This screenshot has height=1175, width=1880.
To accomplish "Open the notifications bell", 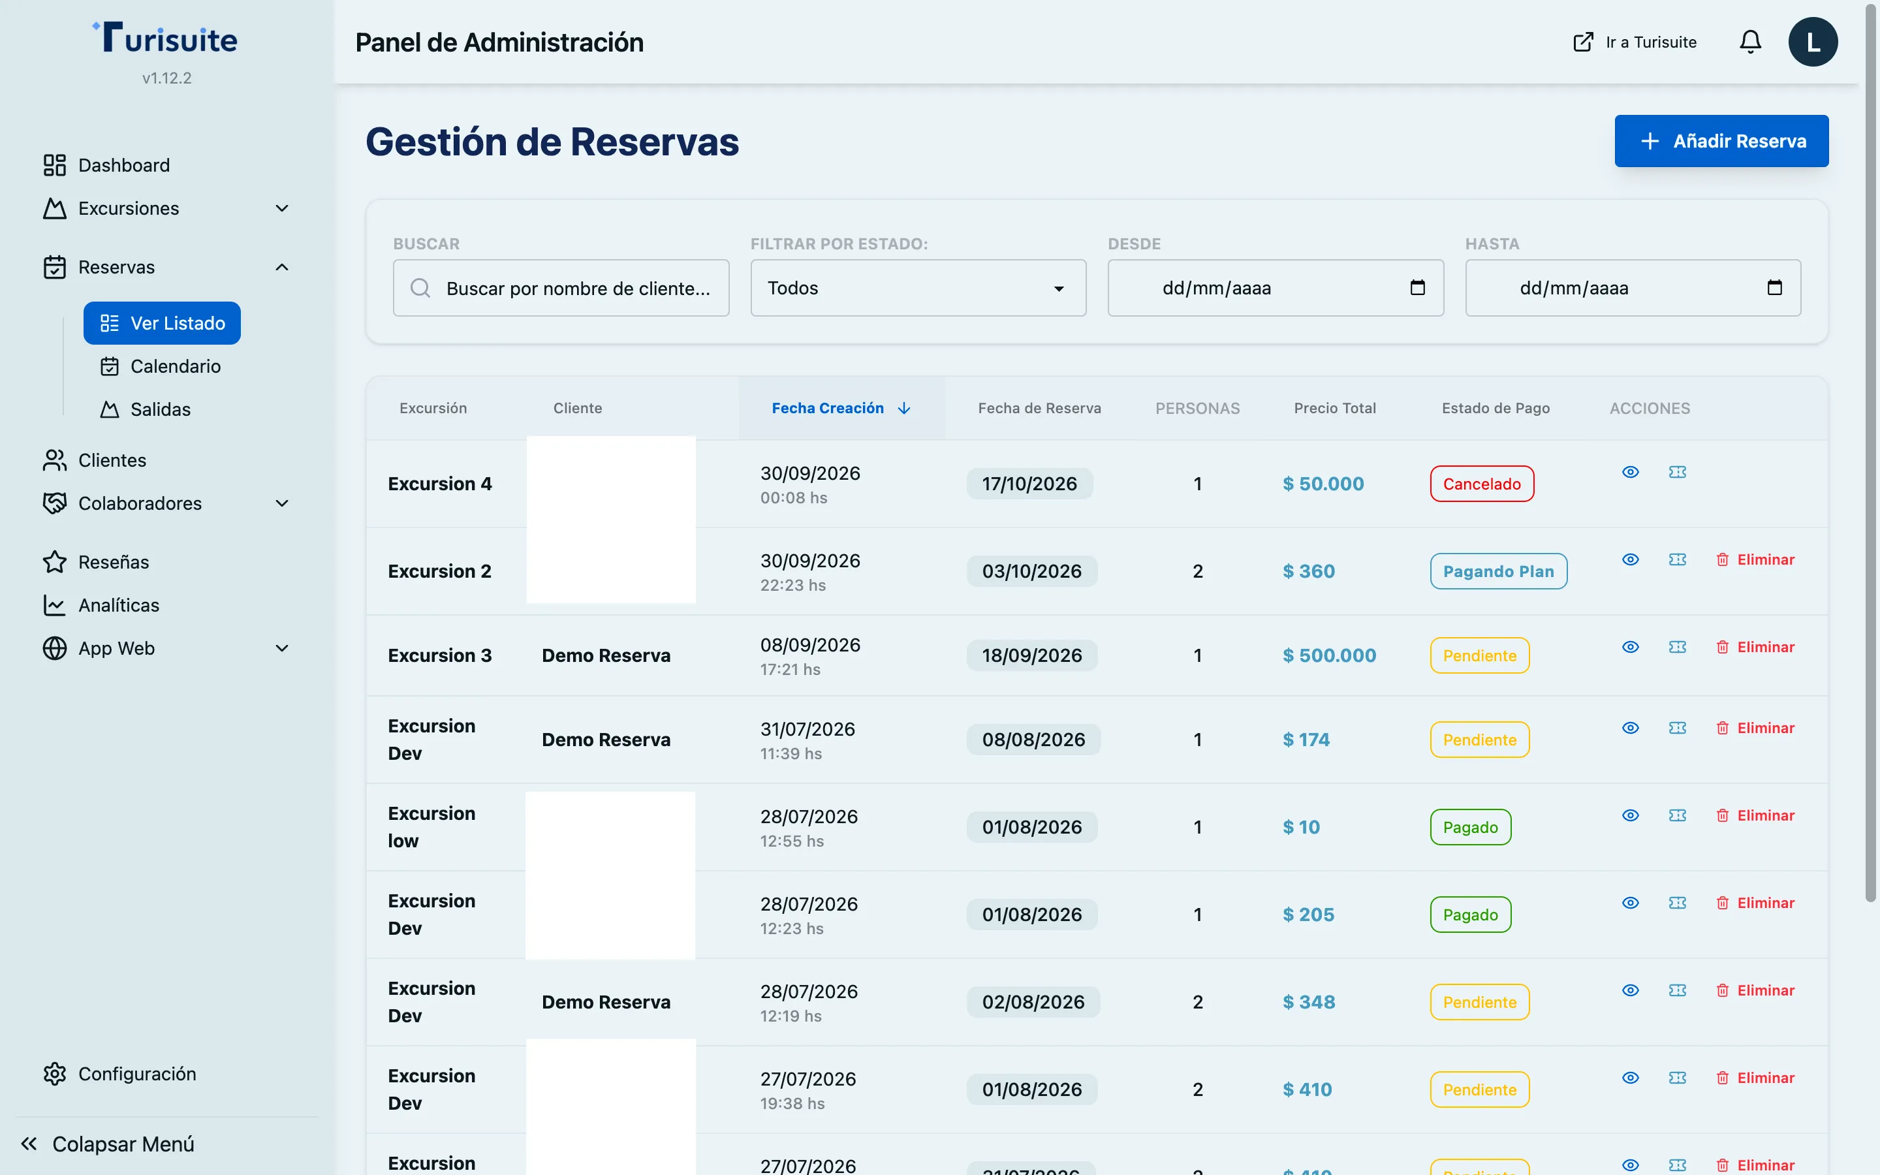I will [x=1749, y=41].
